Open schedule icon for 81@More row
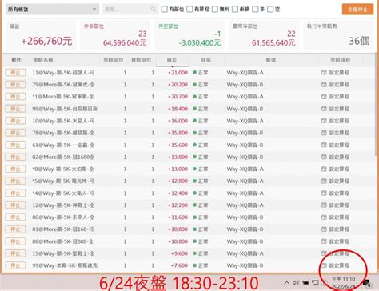This screenshot has height=291, width=379. (324, 229)
